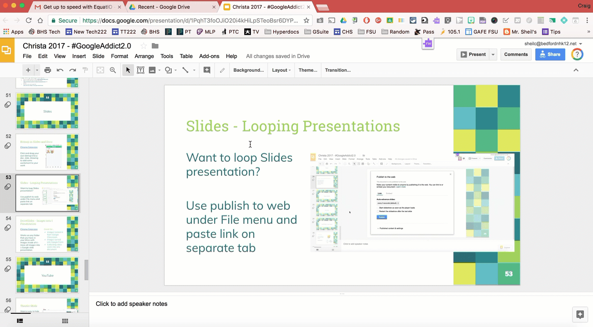Click the print icon in toolbar
This screenshot has height=327, width=593.
pyautogui.click(x=48, y=70)
